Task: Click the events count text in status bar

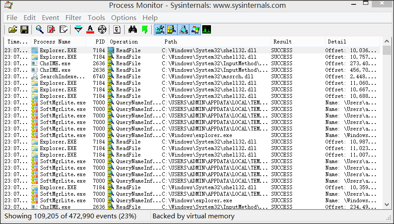Action: (70, 216)
